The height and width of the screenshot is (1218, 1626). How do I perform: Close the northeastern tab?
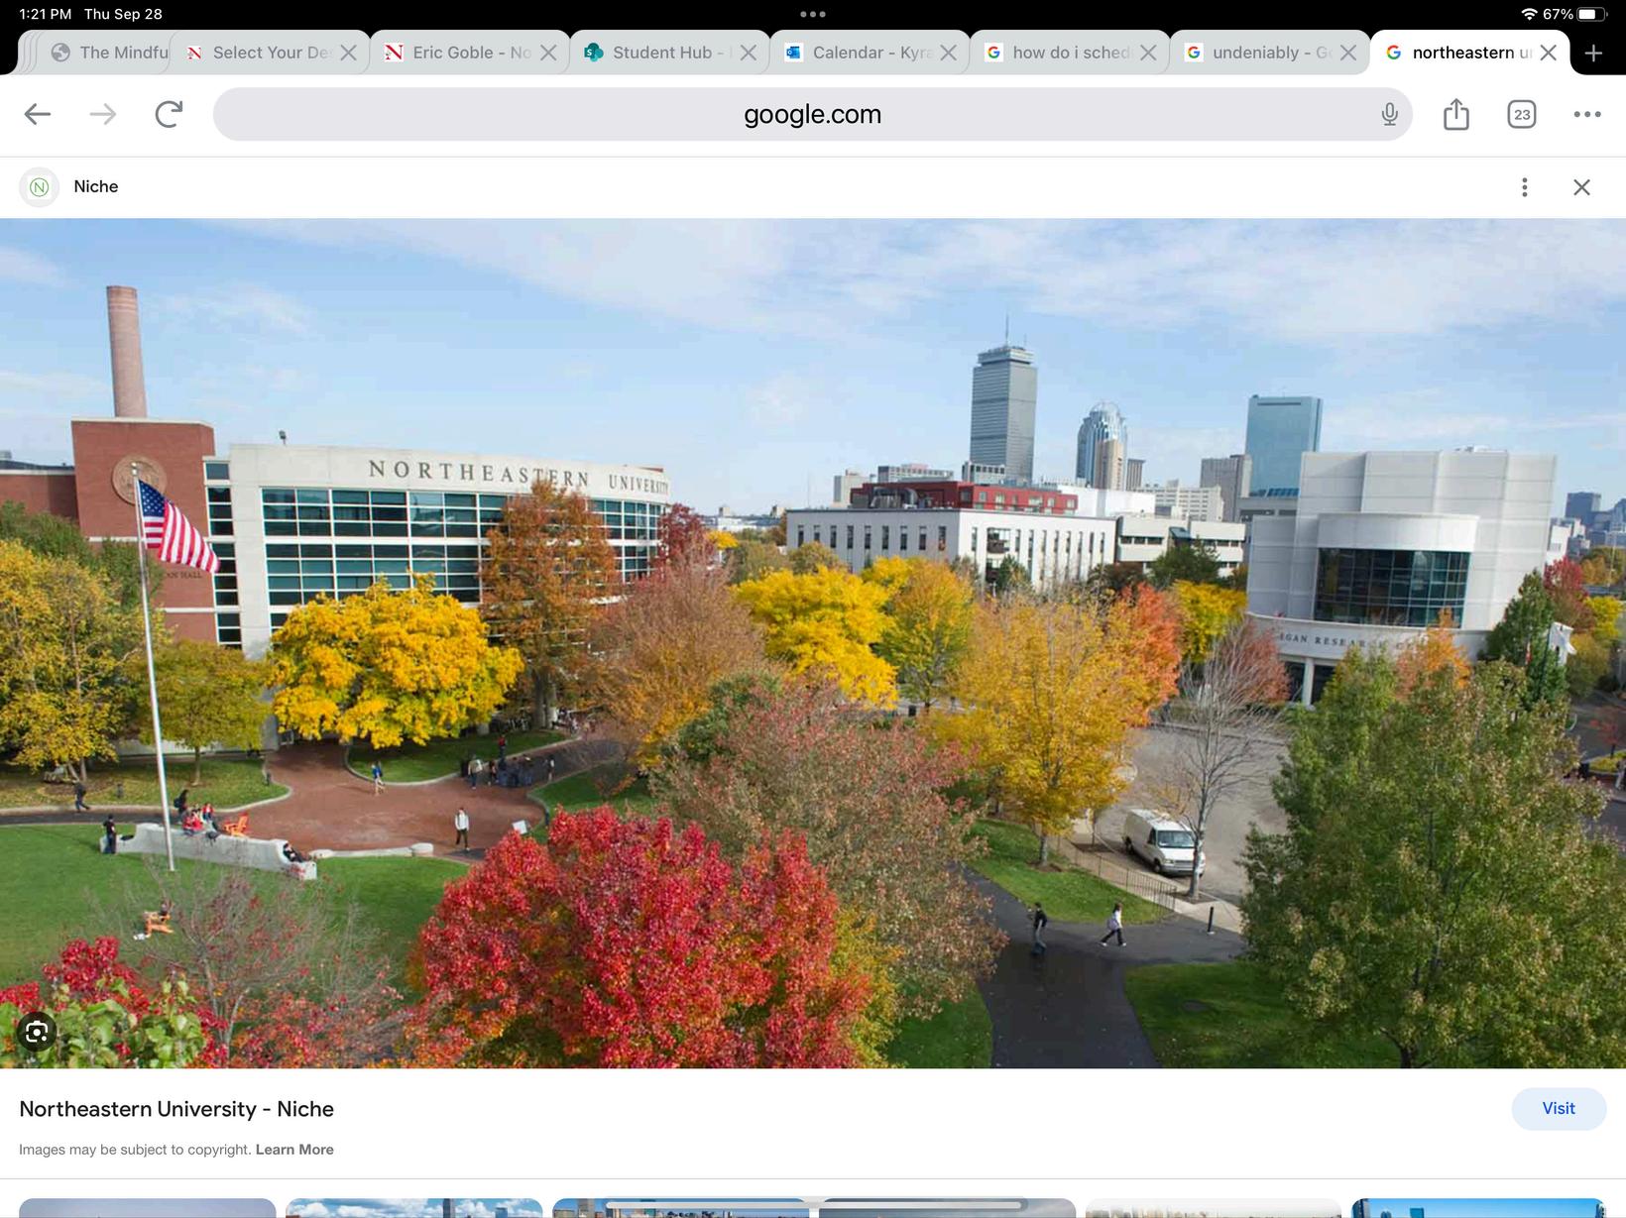tap(1549, 53)
